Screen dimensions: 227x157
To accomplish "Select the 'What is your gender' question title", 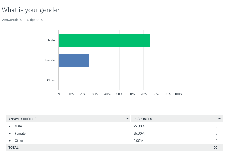I will click(x=31, y=10).
